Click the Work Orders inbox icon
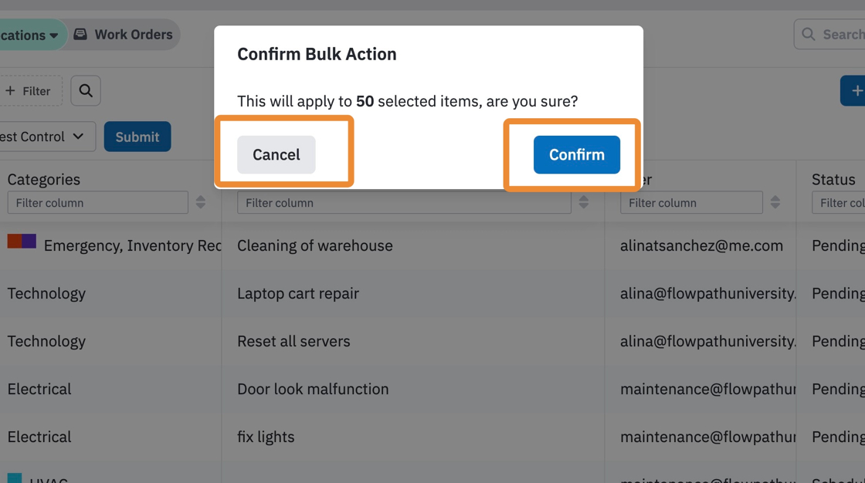865x483 pixels. (80, 34)
